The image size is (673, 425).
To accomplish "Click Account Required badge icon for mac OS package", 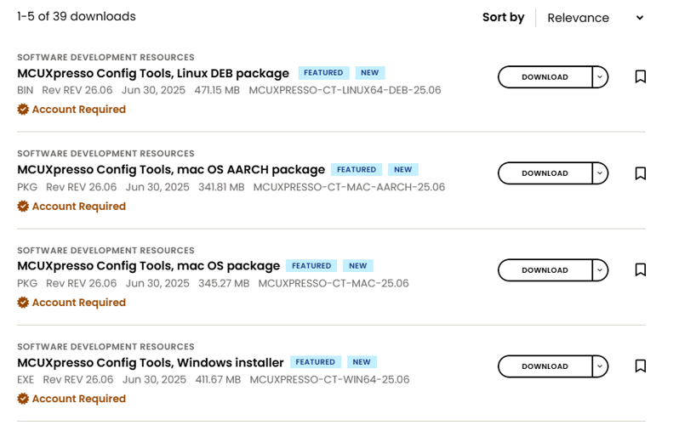I will (x=23, y=303).
